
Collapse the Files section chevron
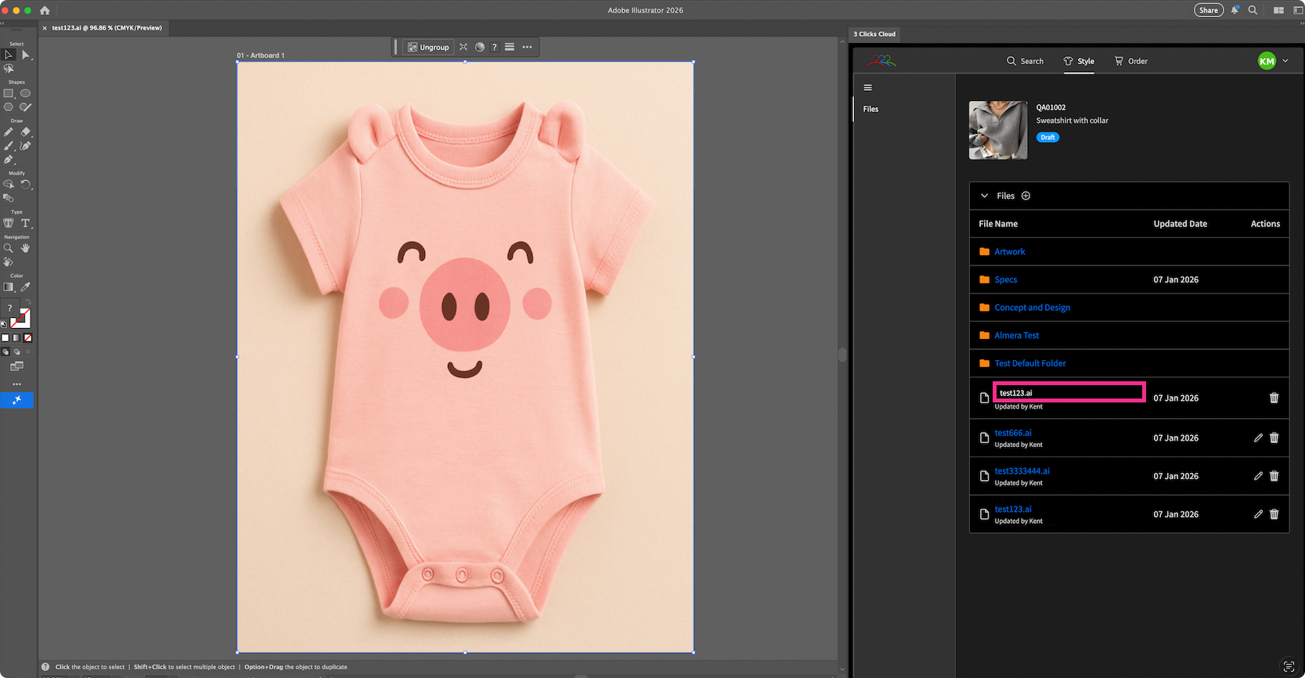point(985,196)
